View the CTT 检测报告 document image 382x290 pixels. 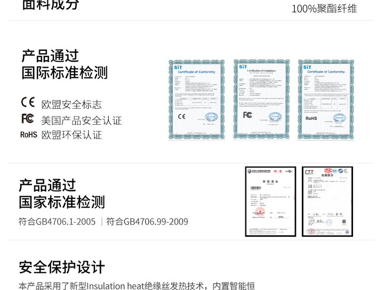(327, 202)
